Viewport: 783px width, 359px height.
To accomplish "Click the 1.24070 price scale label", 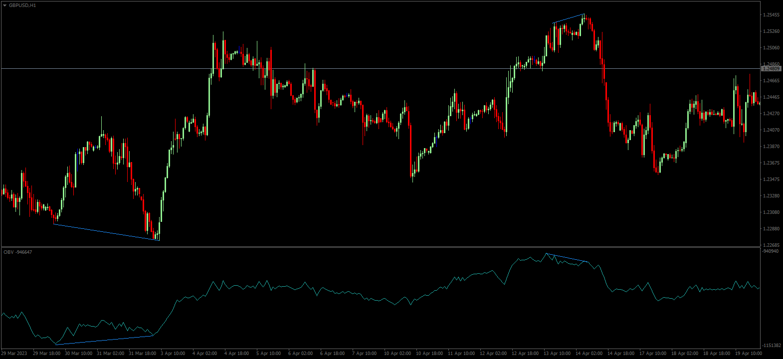I will pos(771,130).
